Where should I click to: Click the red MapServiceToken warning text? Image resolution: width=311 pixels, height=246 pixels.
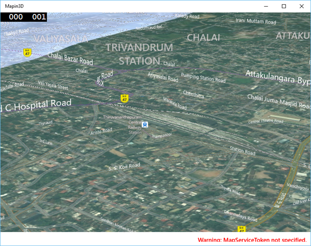point(252,239)
